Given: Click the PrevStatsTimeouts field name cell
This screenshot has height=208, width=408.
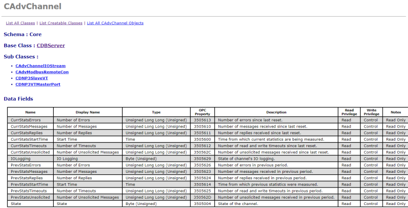Looking at the screenshot, I should [x=28, y=191].
